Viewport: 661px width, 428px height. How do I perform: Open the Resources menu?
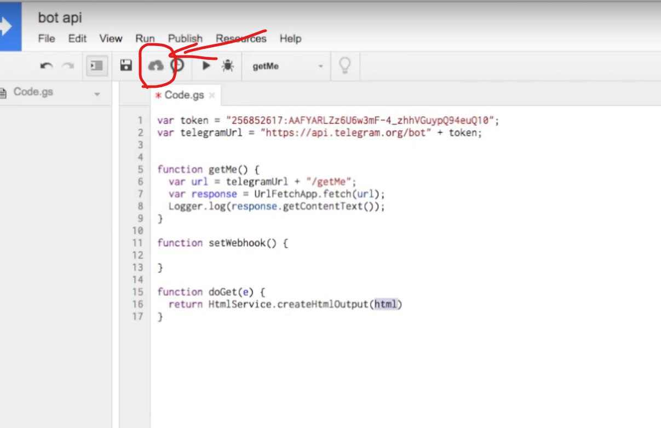tap(241, 38)
